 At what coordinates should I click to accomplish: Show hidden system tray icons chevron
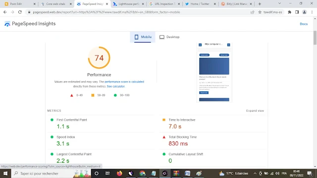coord(255,174)
